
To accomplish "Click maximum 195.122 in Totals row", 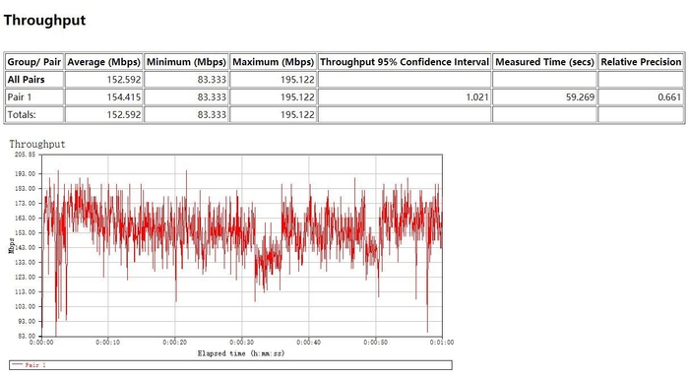I will [x=297, y=115].
